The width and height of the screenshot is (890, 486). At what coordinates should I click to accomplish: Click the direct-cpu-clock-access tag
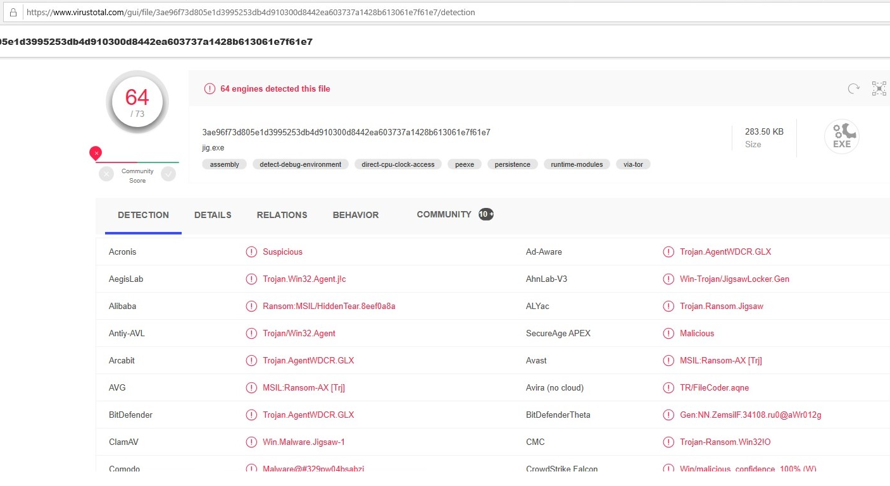point(398,164)
